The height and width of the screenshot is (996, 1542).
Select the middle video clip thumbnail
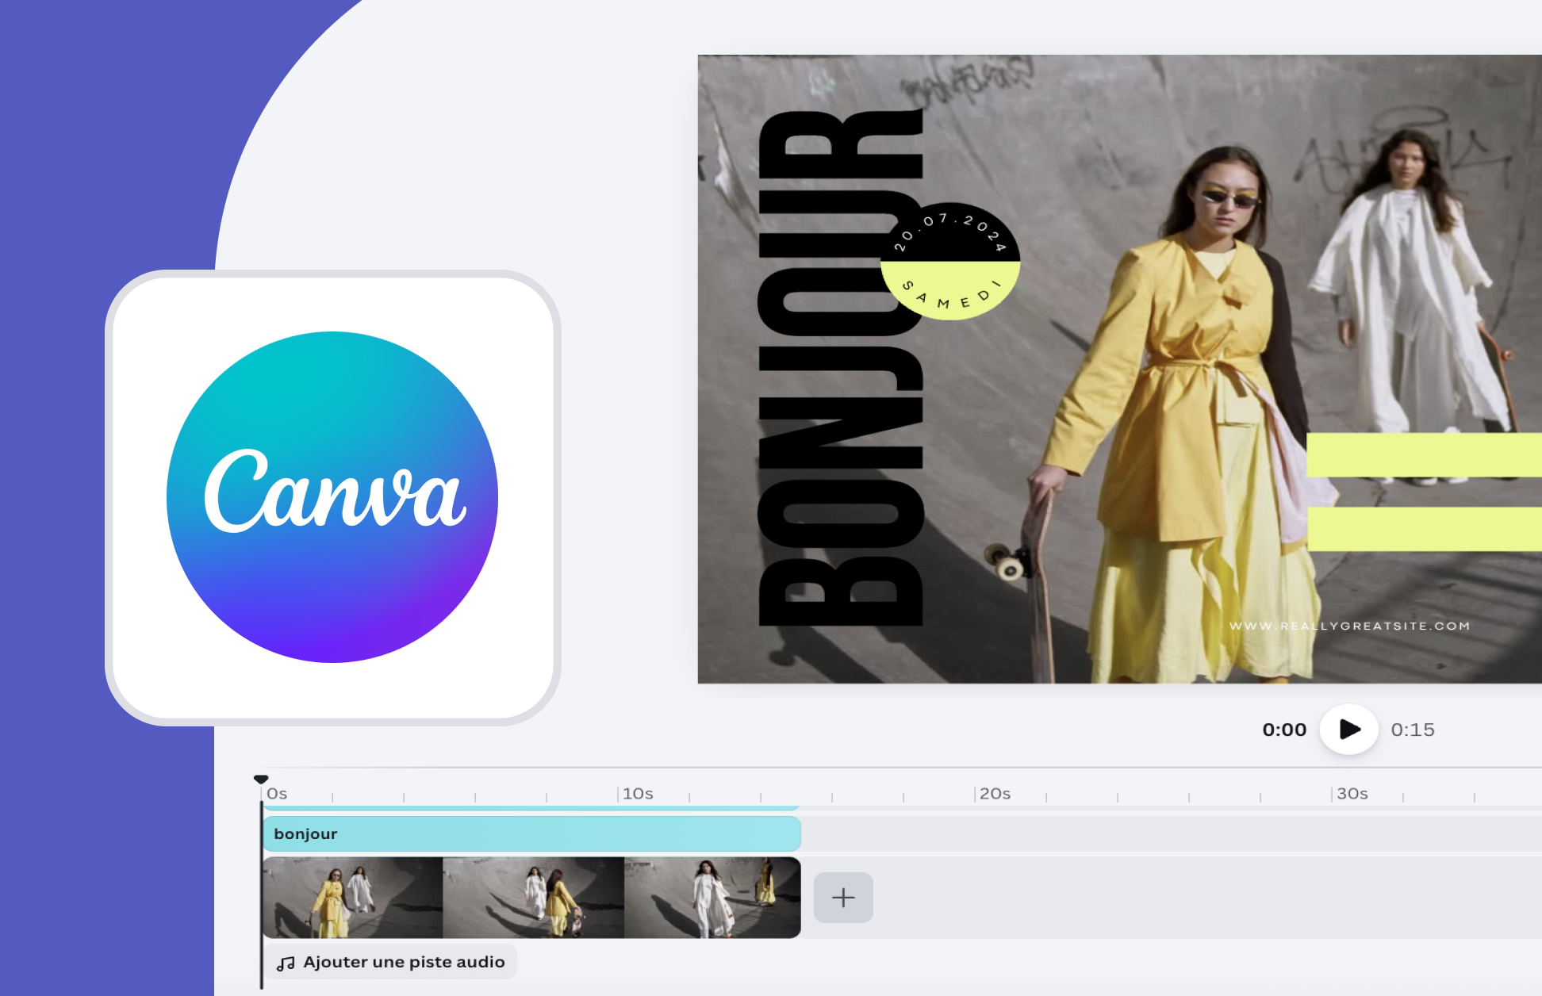(533, 898)
